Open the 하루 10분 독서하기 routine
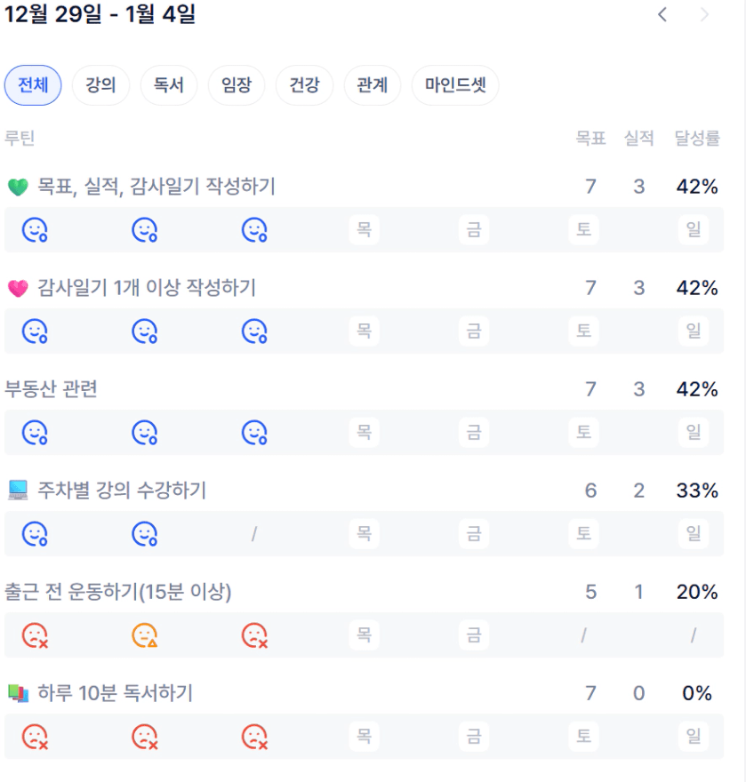The image size is (746, 782). coord(115,693)
